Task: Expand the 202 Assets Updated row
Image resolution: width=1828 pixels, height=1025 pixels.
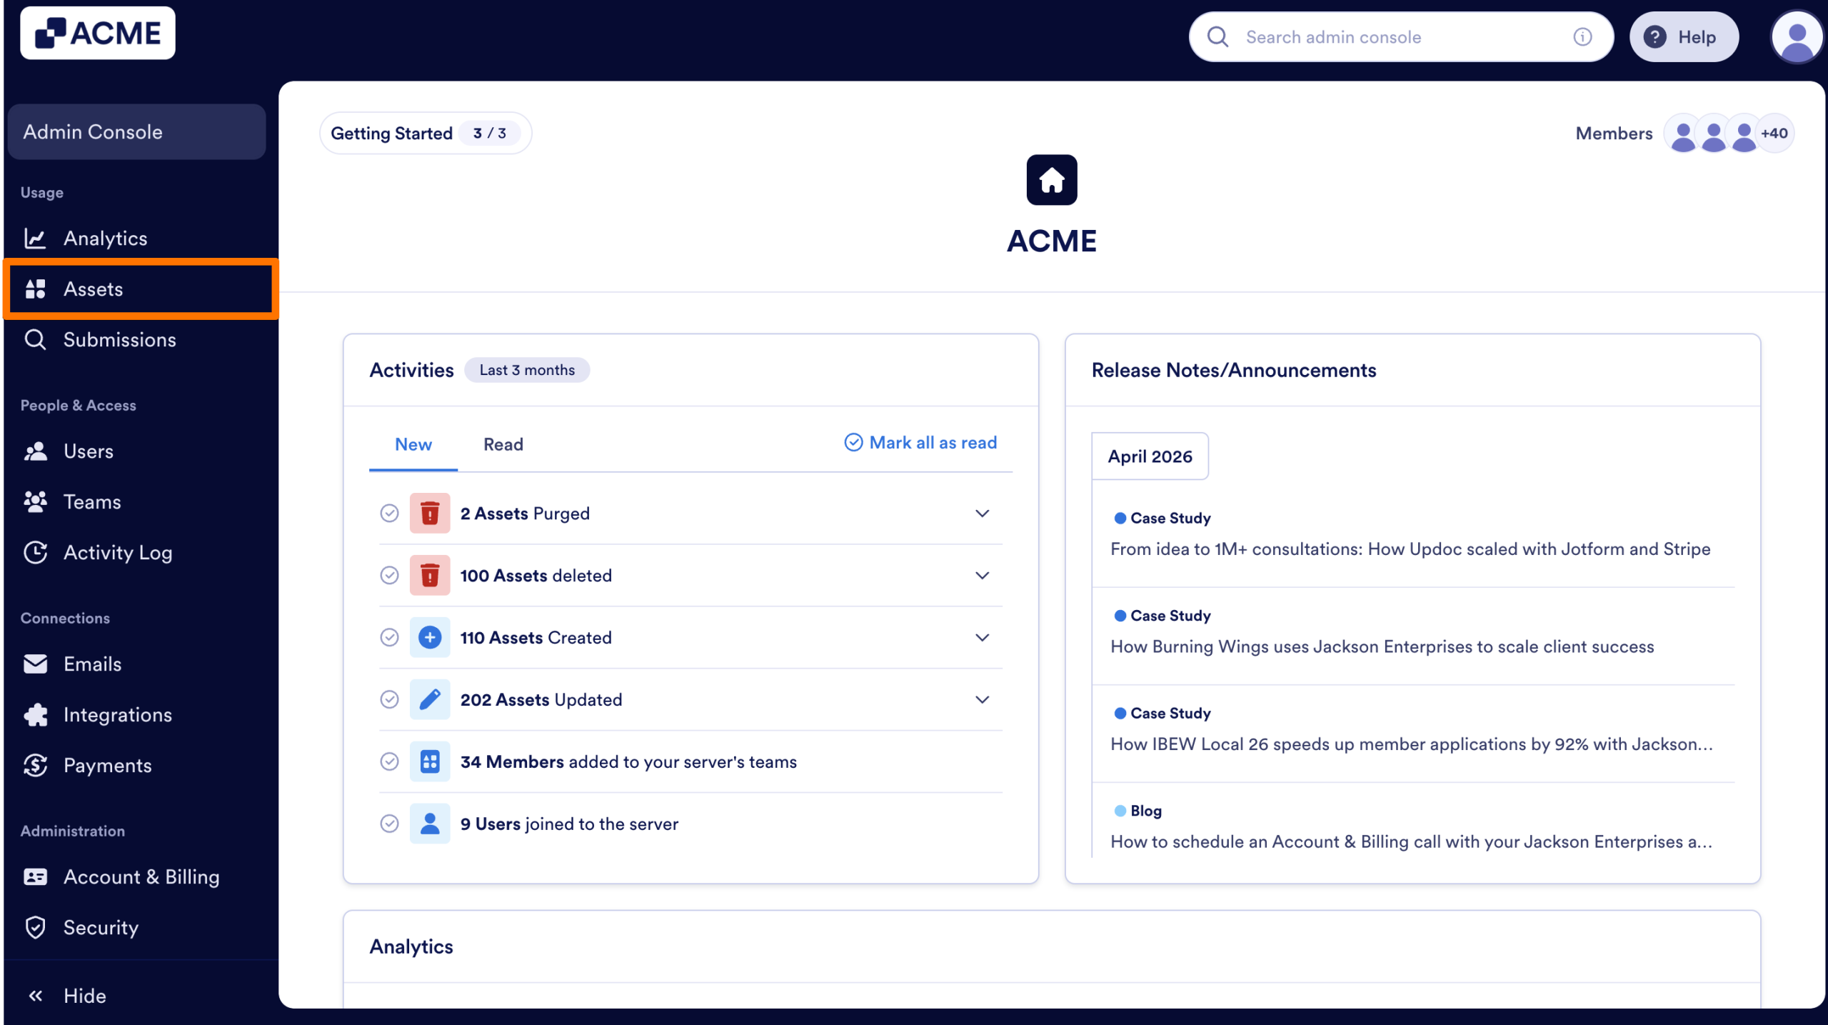Action: click(x=983, y=700)
